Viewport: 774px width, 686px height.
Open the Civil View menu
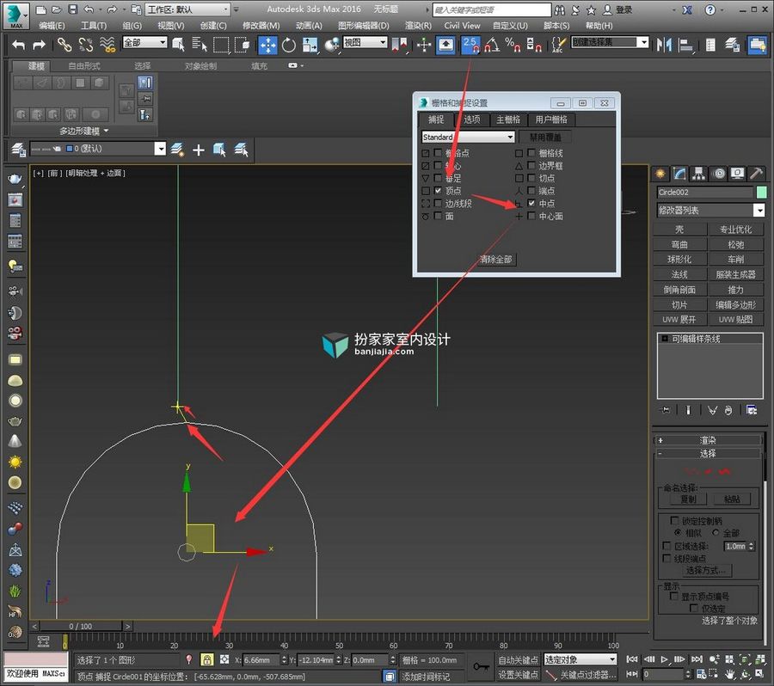pos(462,26)
